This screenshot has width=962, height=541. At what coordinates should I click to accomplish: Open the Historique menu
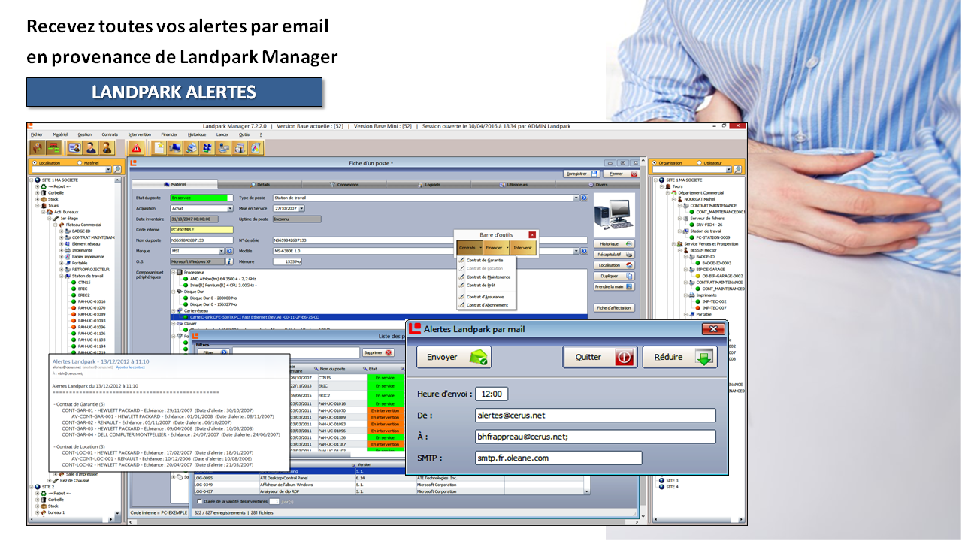click(x=197, y=134)
